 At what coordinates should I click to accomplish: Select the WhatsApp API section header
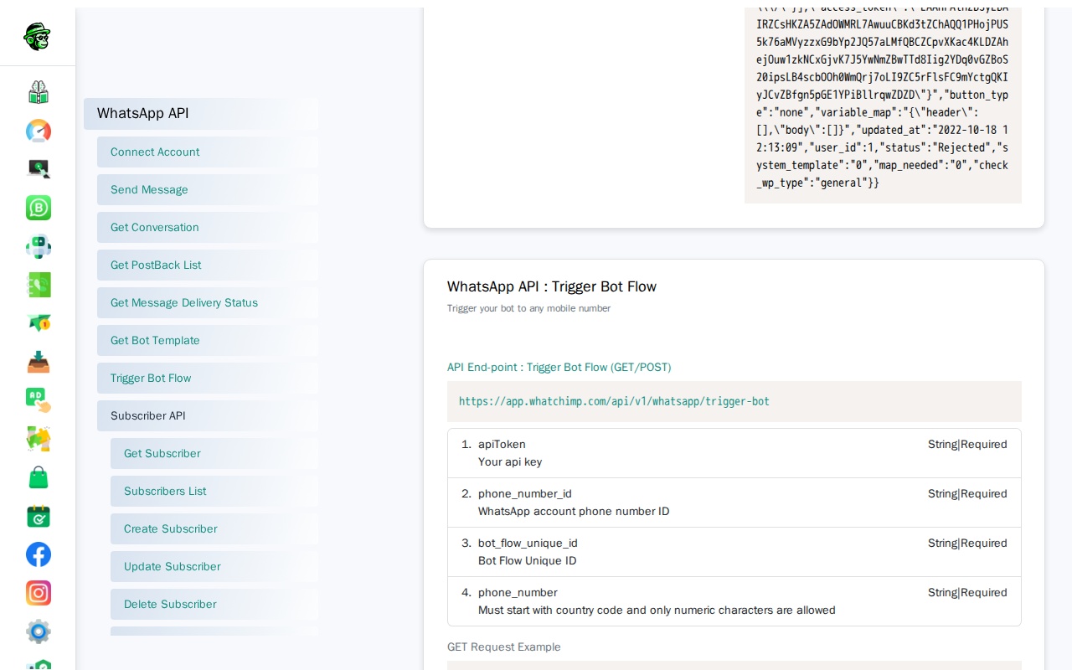pos(201,114)
